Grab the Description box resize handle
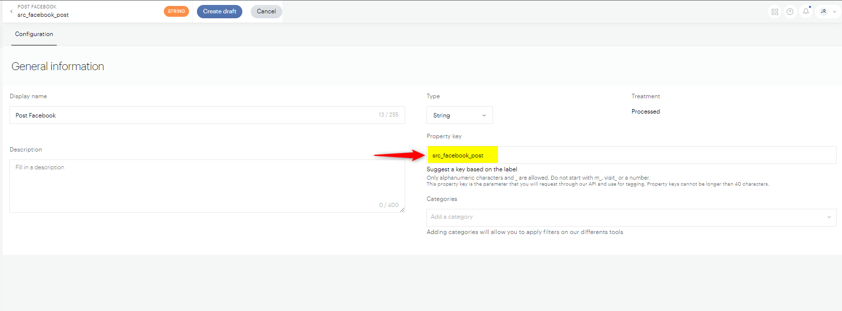842x311 pixels. click(x=402, y=210)
